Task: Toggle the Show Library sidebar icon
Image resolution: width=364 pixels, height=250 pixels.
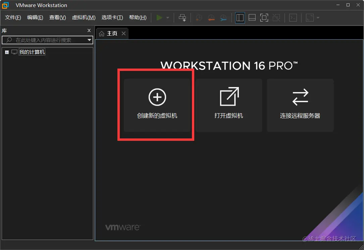Action: tap(240, 18)
